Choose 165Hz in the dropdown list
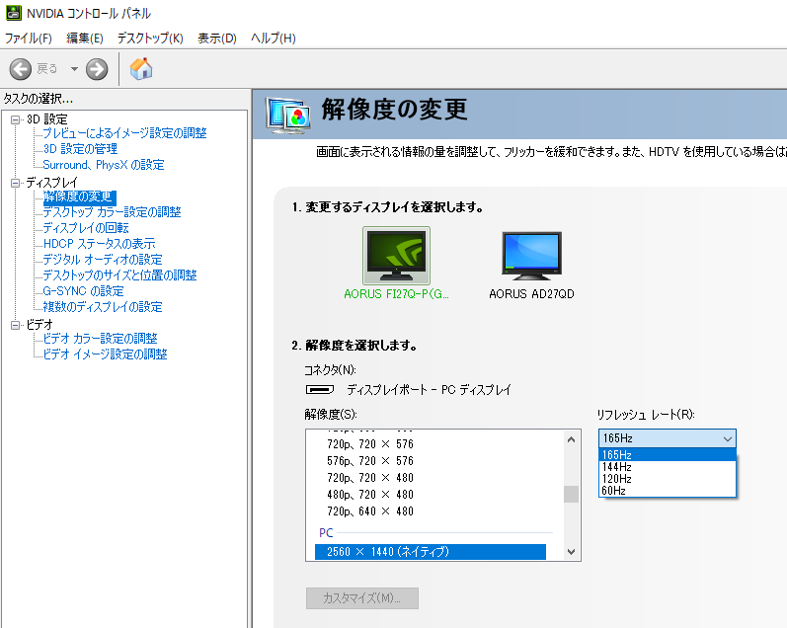This screenshot has width=787, height=628. [x=668, y=455]
